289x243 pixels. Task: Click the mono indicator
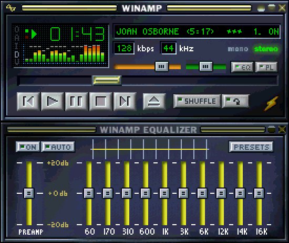coord(238,49)
